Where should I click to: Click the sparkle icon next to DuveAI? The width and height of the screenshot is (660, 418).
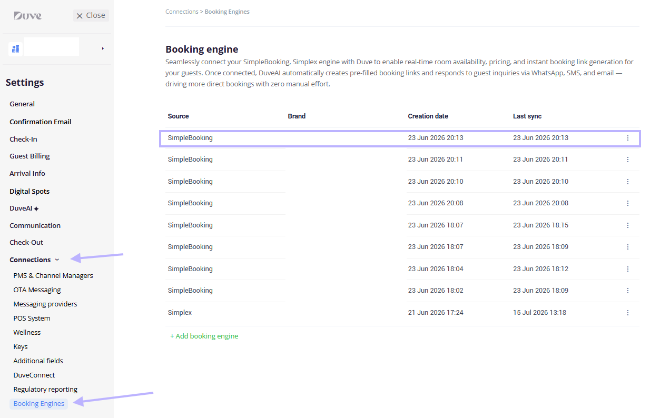36,209
